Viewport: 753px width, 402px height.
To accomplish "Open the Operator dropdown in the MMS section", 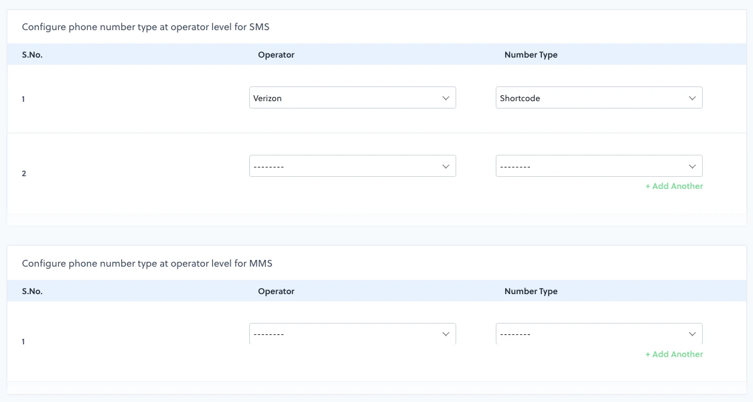I will point(352,333).
